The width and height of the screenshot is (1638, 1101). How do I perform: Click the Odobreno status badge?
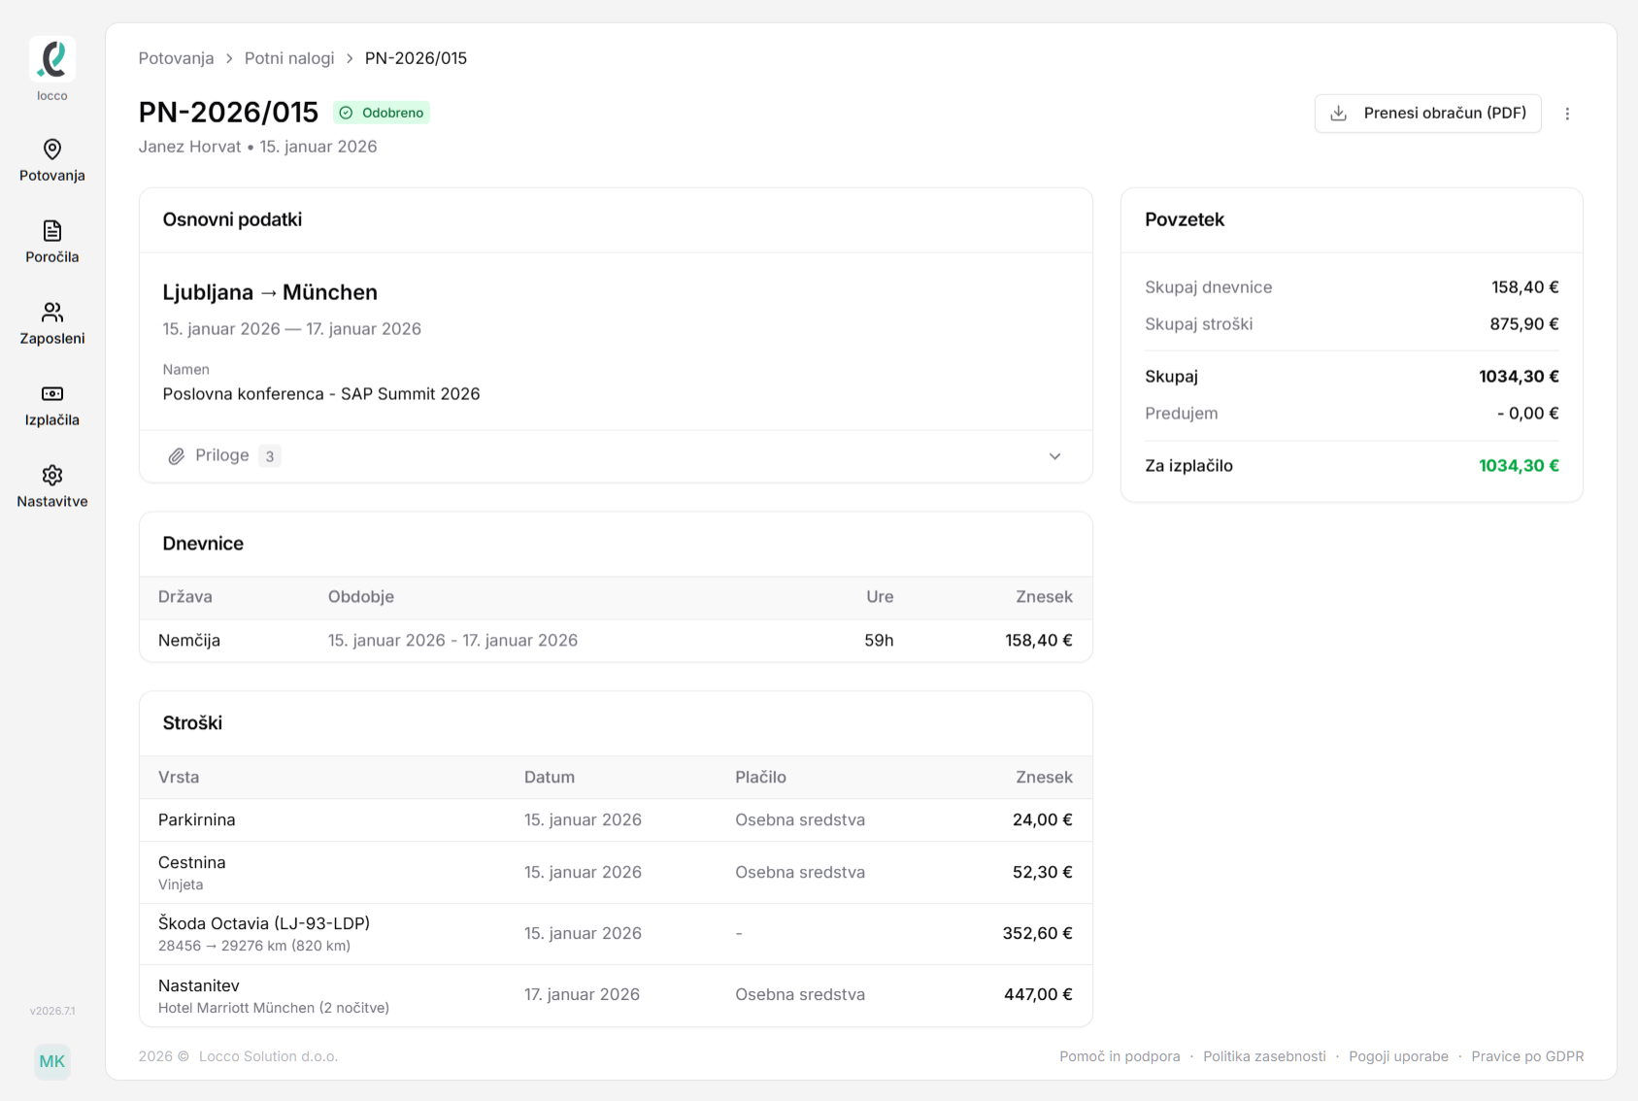382,113
